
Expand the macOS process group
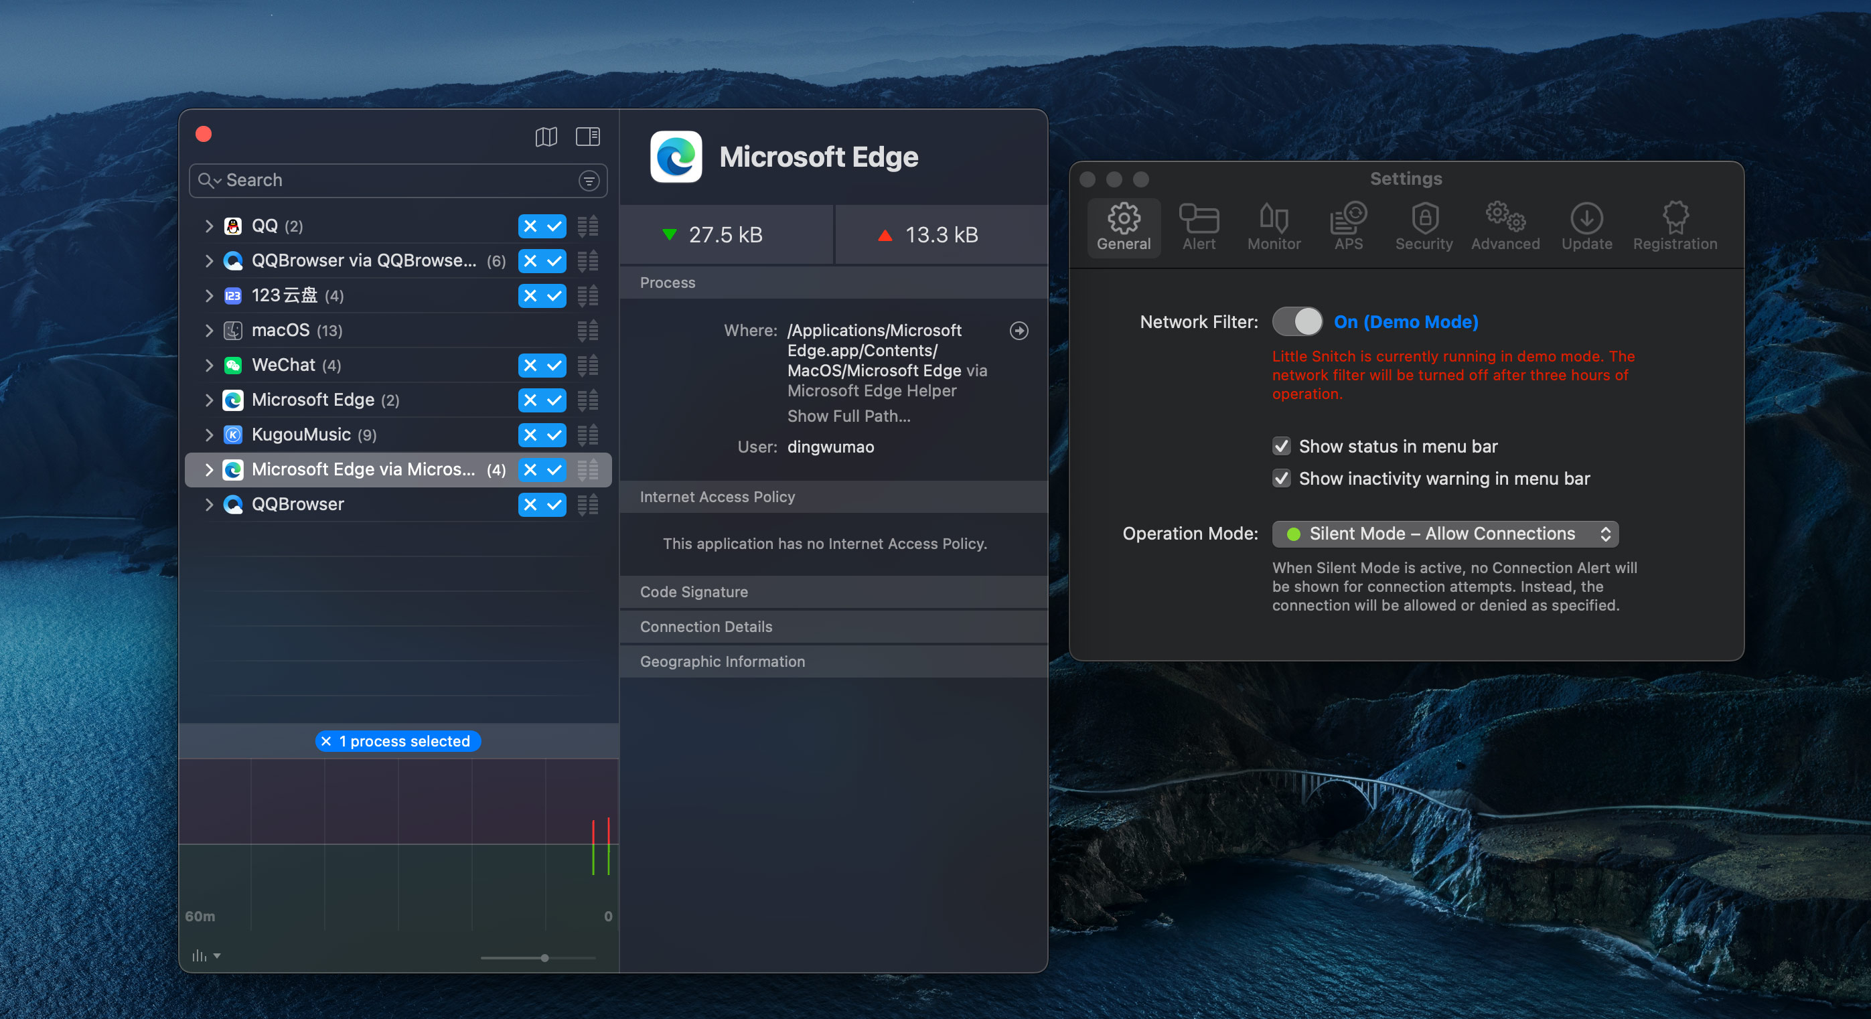tap(209, 331)
